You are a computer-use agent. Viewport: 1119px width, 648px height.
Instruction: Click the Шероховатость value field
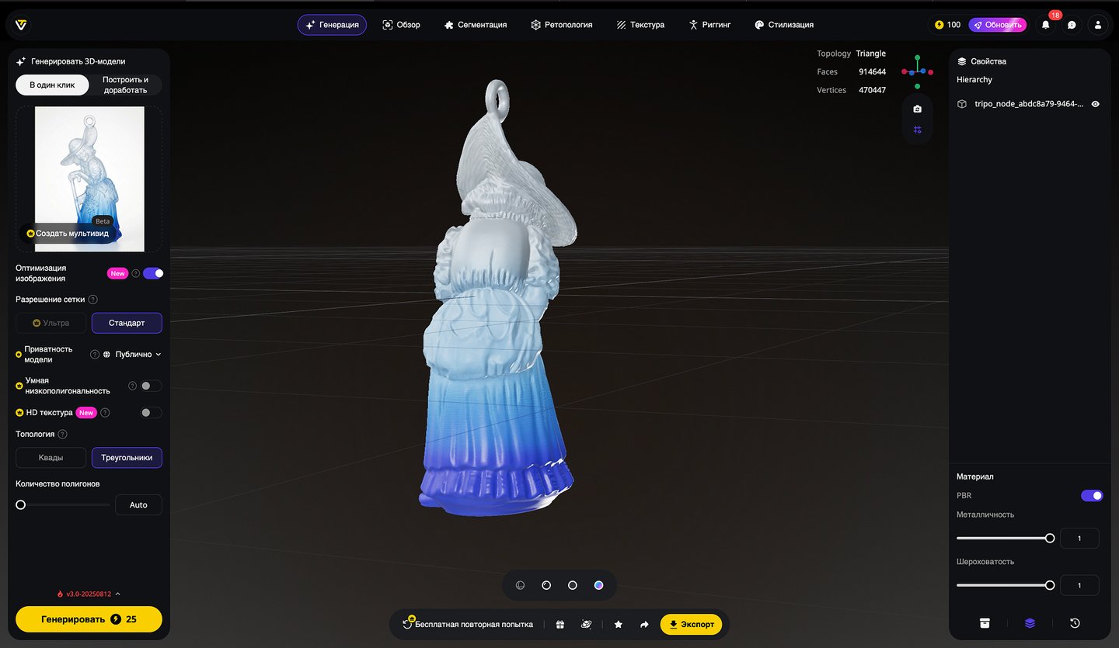pos(1079,585)
